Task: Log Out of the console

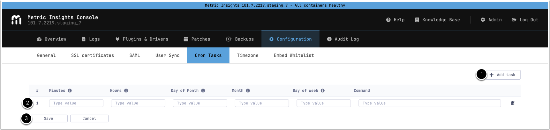Action: pyautogui.click(x=525, y=20)
